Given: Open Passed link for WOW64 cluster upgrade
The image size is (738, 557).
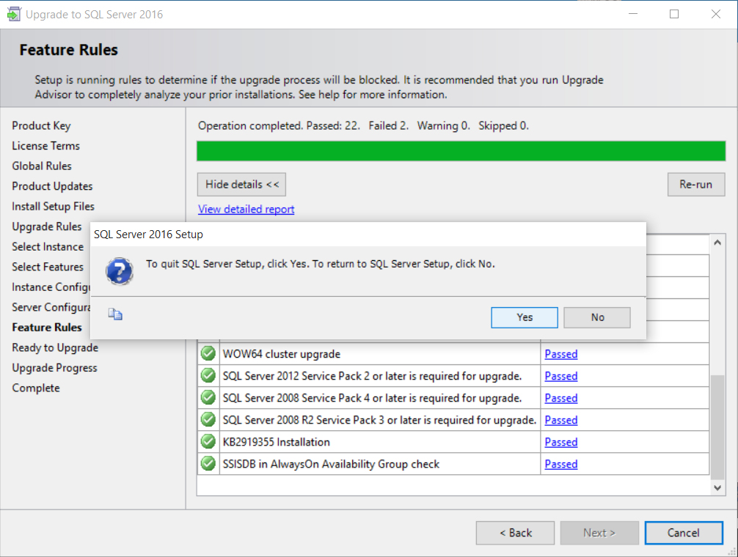Looking at the screenshot, I should pyautogui.click(x=560, y=354).
